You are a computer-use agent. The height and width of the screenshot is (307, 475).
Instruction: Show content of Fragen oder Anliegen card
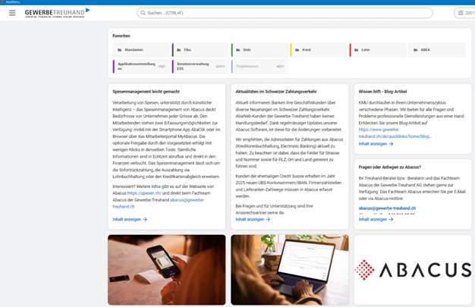[x=376, y=220]
